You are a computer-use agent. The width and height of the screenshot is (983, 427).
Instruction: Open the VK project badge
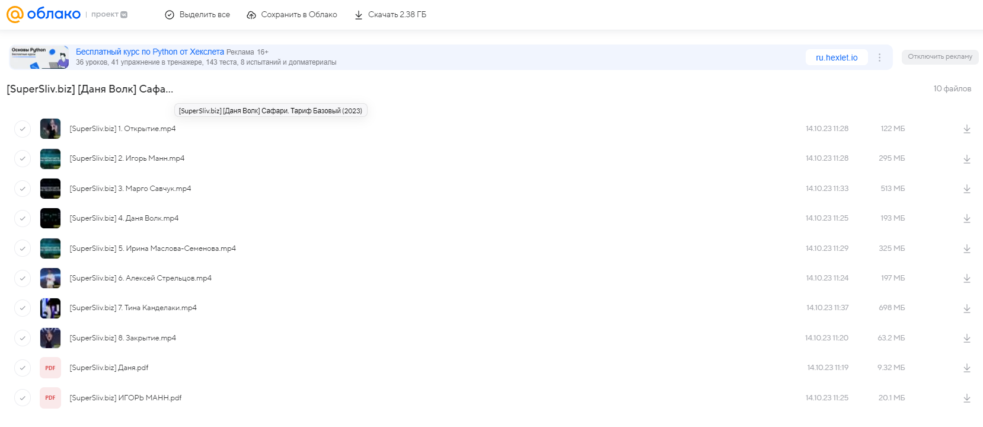pos(109,14)
